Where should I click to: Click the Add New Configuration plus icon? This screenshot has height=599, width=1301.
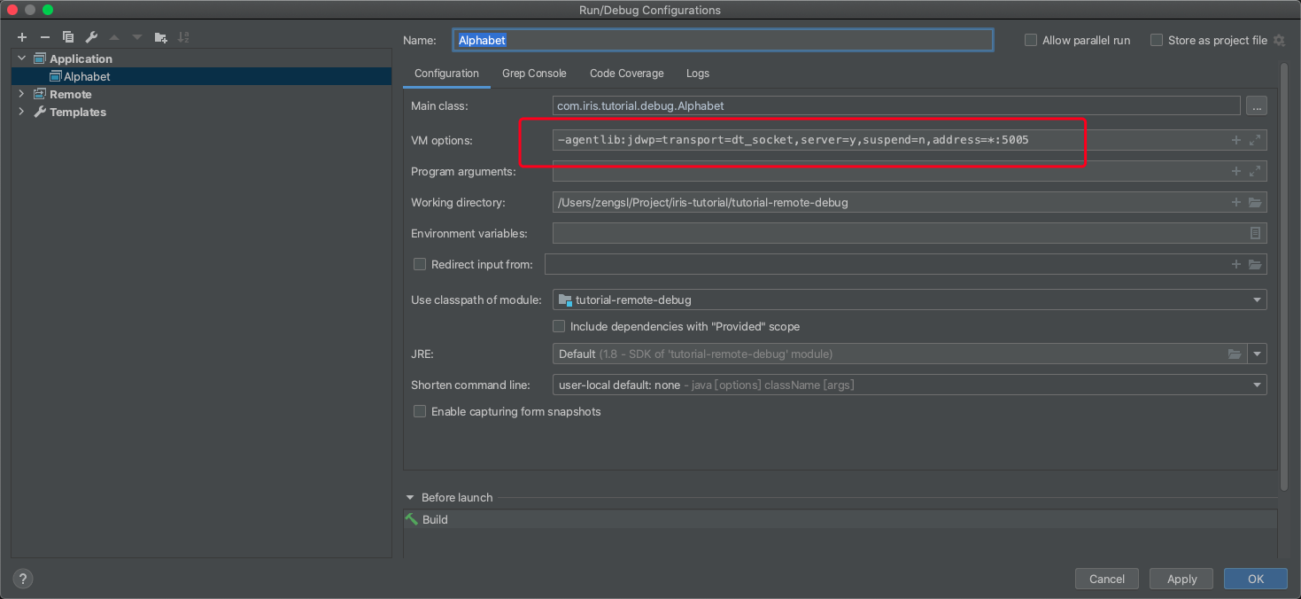[22, 37]
